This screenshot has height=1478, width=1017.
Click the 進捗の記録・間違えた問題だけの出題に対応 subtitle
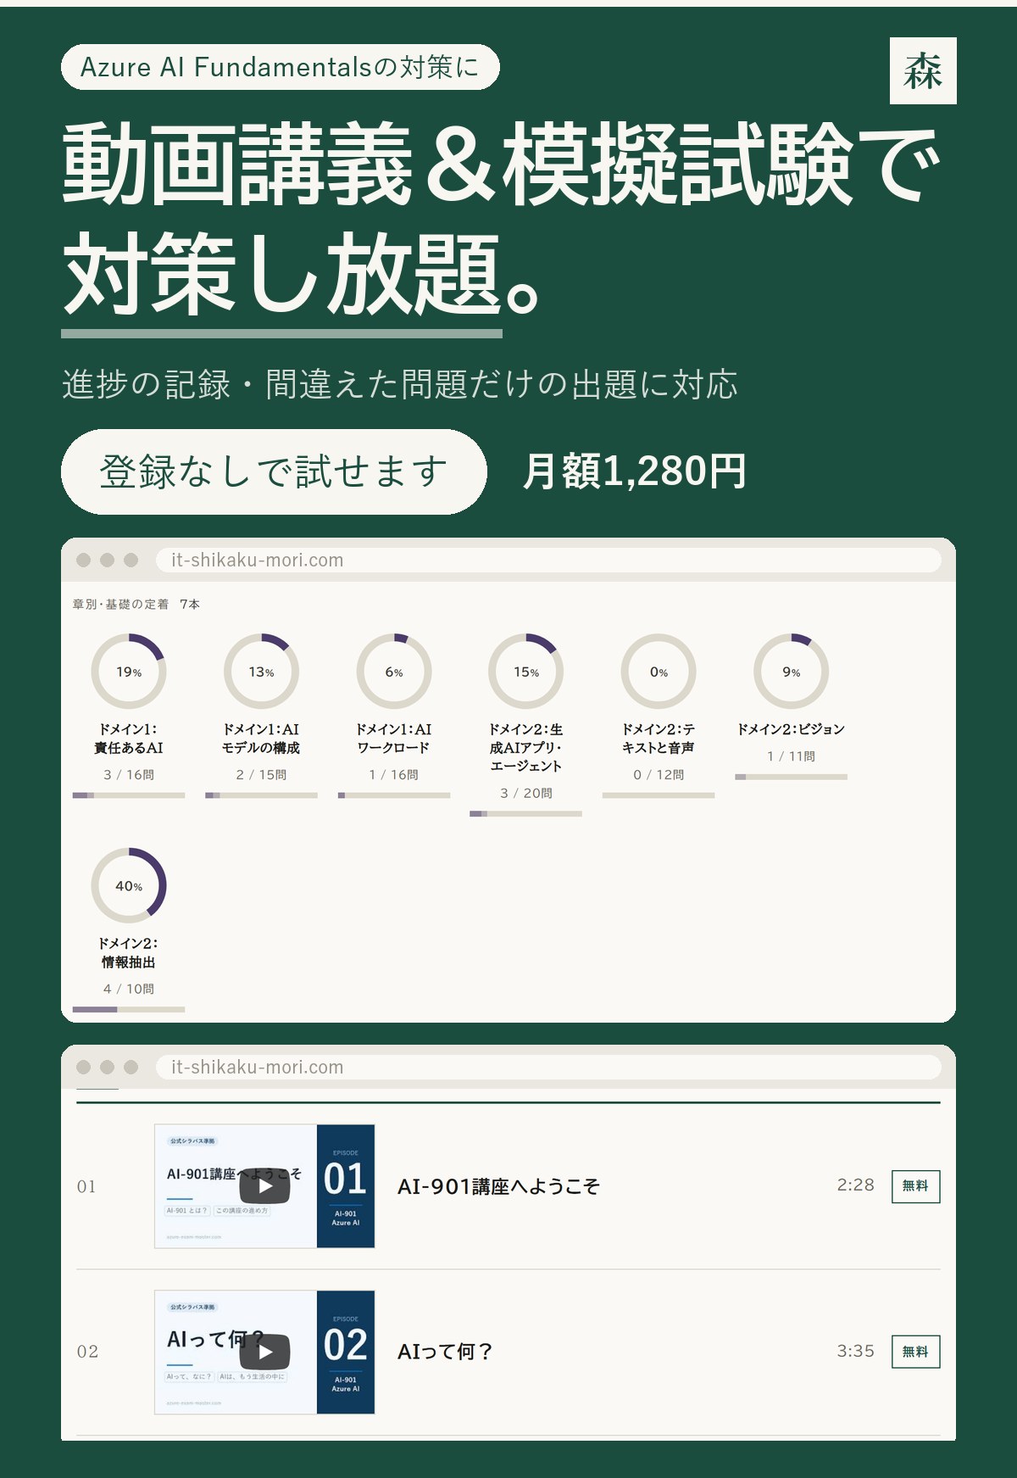[x=400, y=384]
